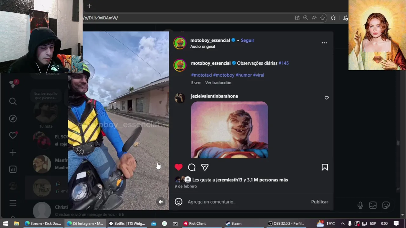Open the hamburger menu in the Instagram sidebar
Viewport: 406px width, 228px height.
[x=13, y=203]
